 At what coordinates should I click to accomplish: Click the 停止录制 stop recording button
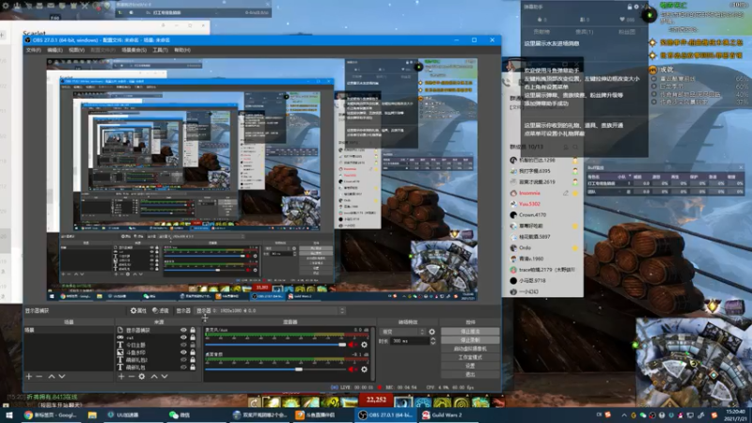[x=470, y=340]
